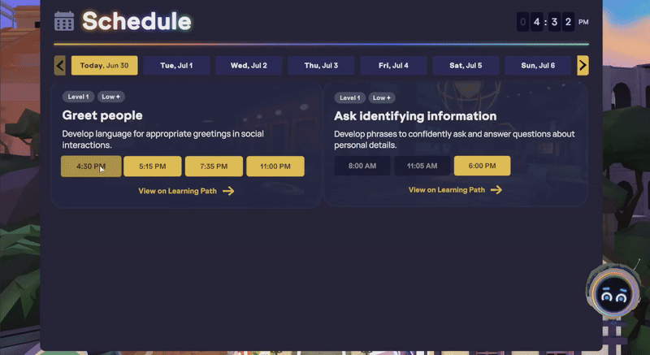Go to previous dates with left arrow

pos(60,66)
